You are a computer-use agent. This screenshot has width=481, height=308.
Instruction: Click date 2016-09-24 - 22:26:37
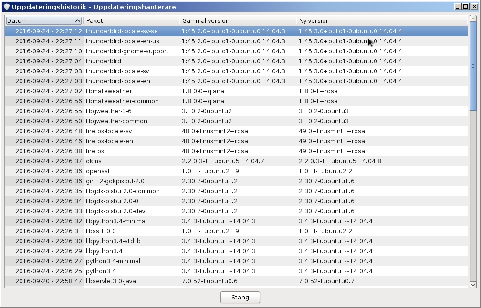tap(49, 161)
